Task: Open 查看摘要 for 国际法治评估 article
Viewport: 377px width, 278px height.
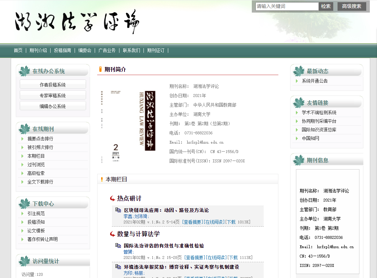Action: [195, 258]
